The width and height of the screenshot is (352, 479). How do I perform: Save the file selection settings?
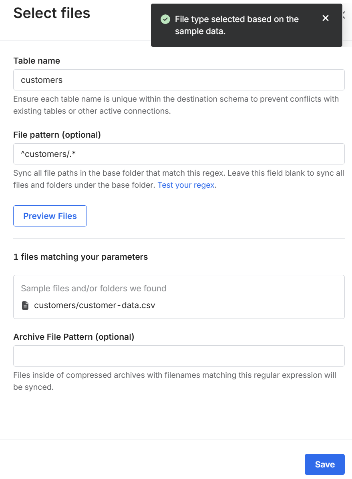tap(324, 464)
